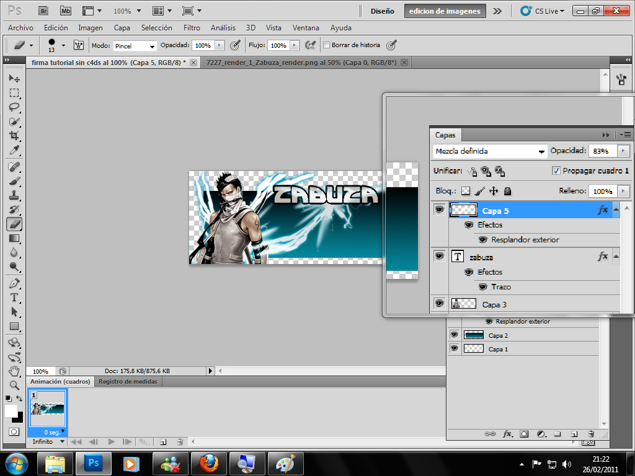Open the brush preset picker arrow
This screenshot has height=476, width=635.
tap(63, 45)
